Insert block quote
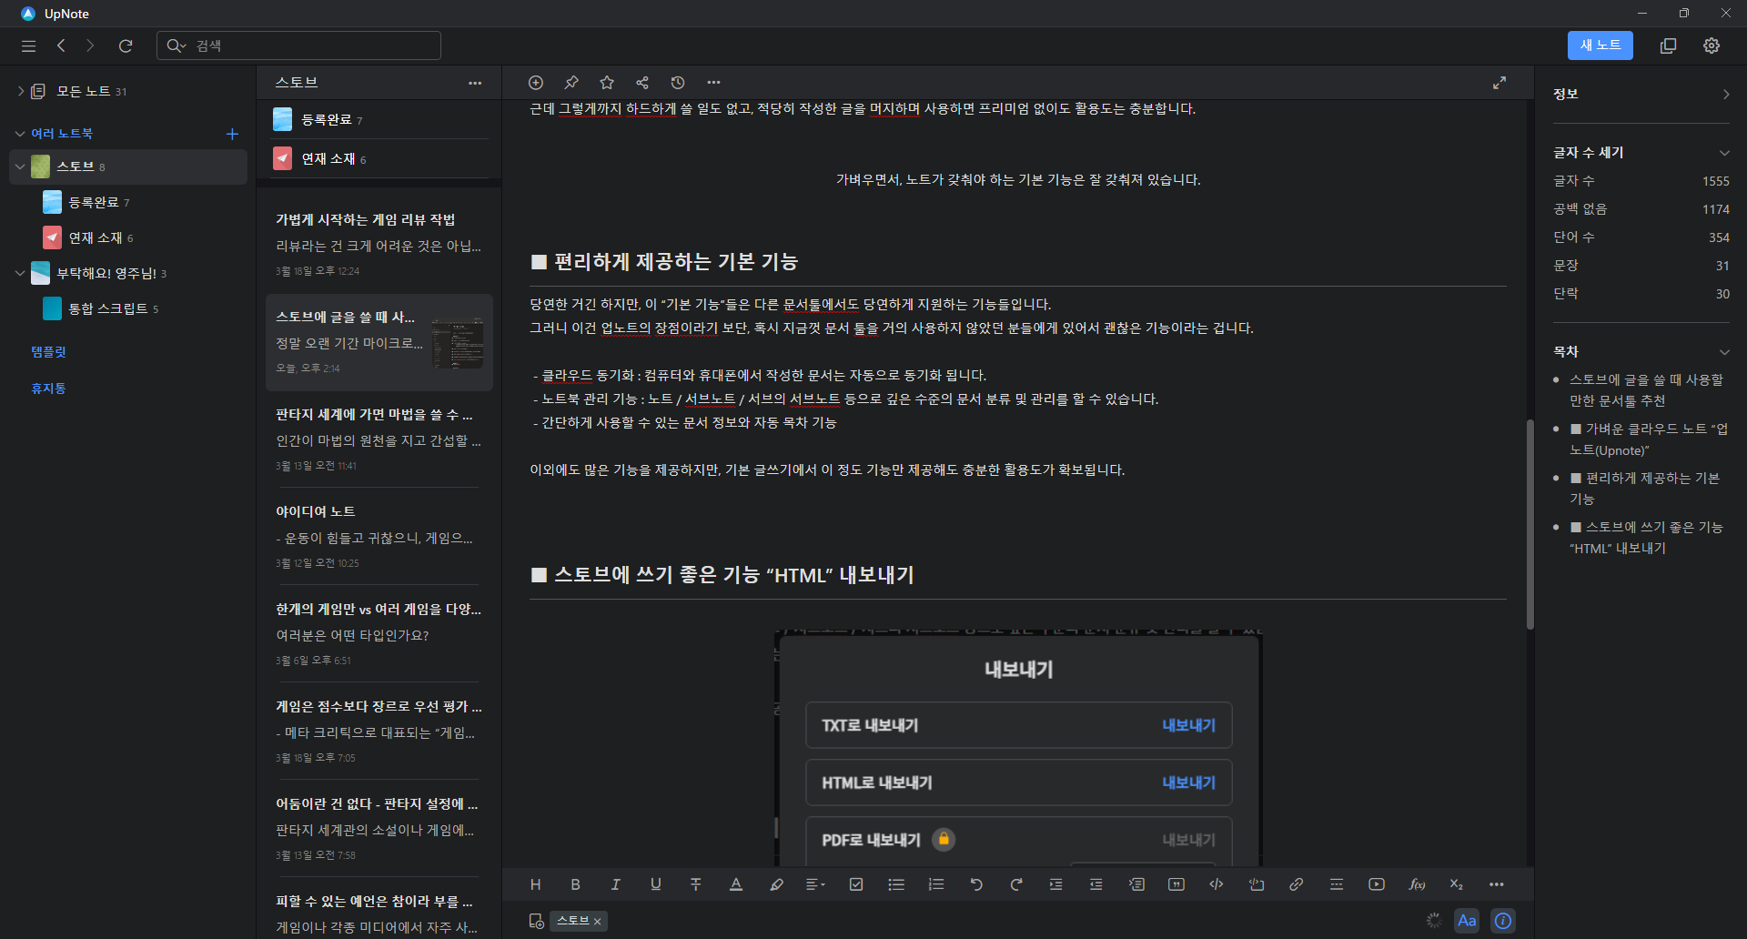 tap(1176, 884)
